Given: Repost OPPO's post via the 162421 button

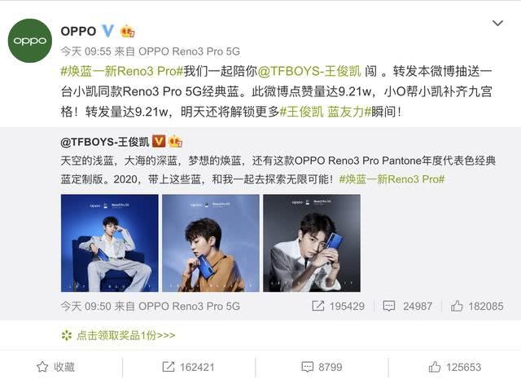Looking at the screenshot, I should (x=188, y=367).
